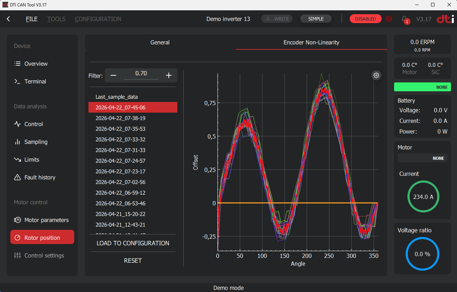Click the red status indicator dot

(389, 19)
